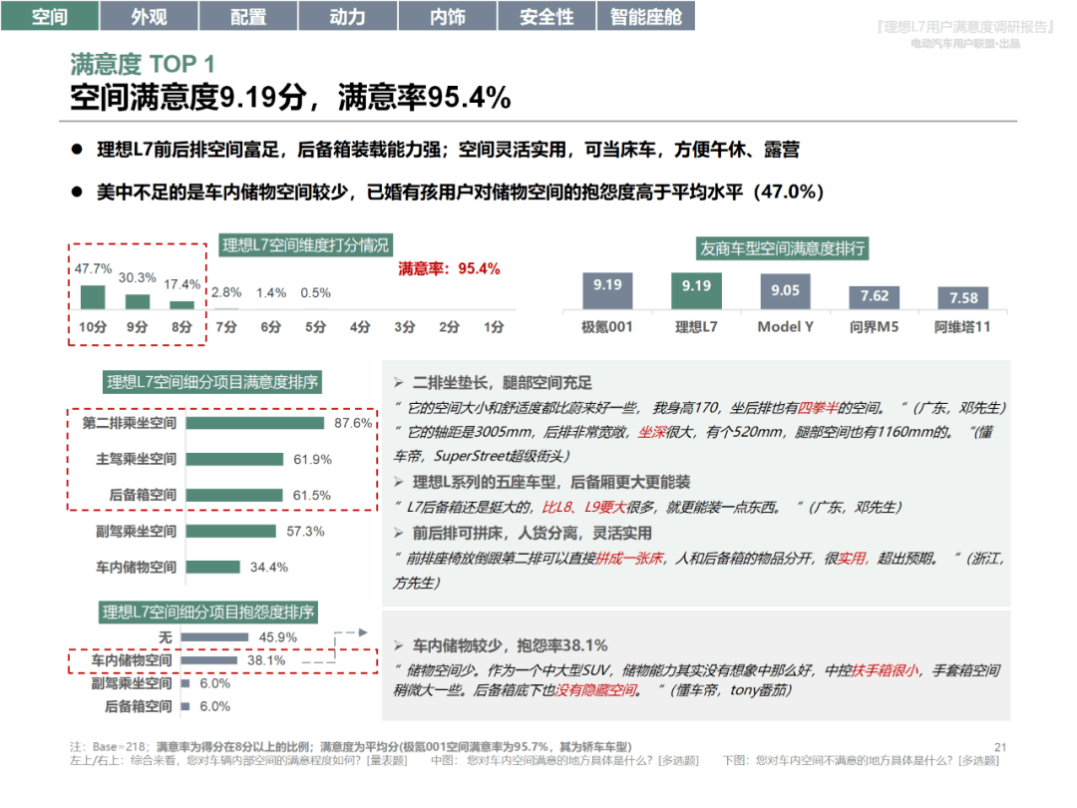Click the title 空间满意度9.19分，满意率95.4%
The height and width of the screenshot is (808, 1077).
coord(290,97)
